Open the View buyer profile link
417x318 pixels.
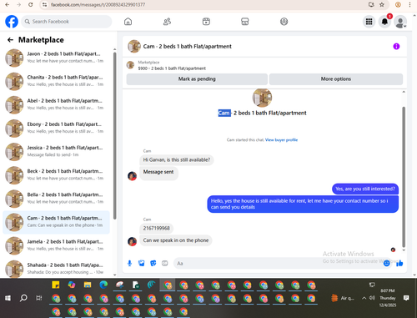tap(281, 140)
